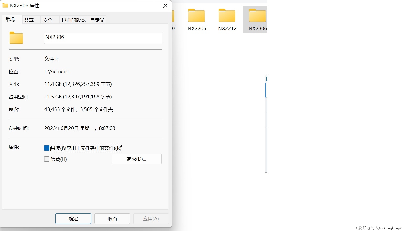Toggle the read-only attribute checkbox

click(x=47, y=148)
